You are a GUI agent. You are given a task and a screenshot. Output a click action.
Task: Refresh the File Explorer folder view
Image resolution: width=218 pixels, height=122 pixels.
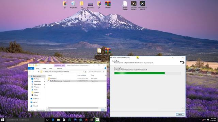85,72
